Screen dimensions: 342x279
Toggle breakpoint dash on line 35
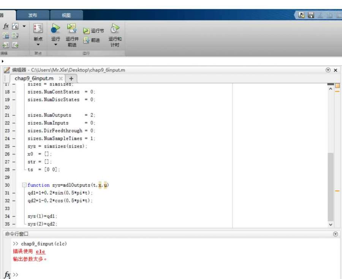[x=14, y=224]
